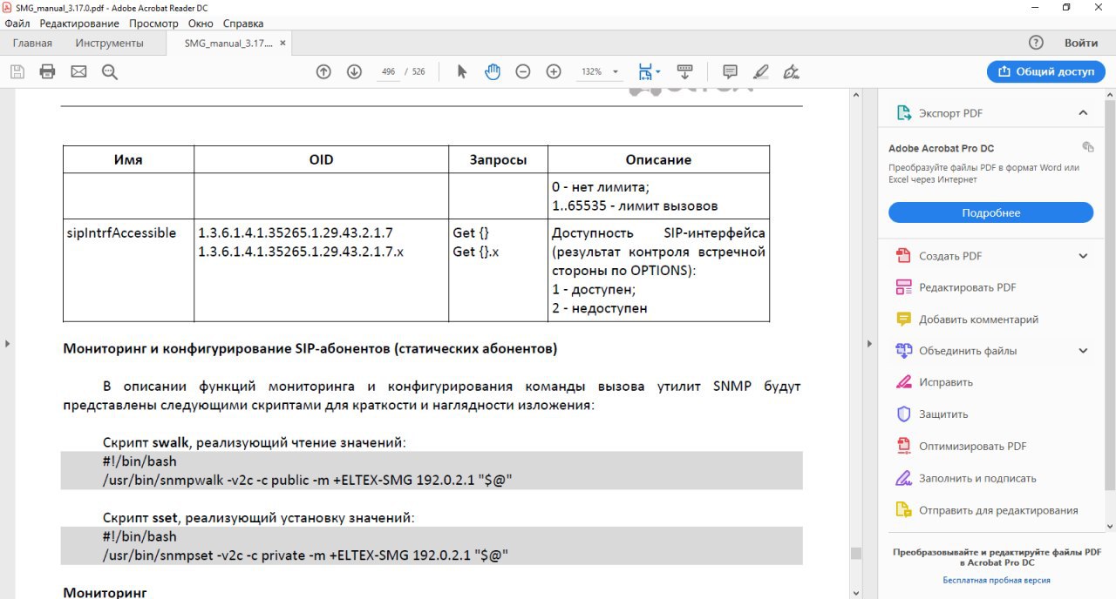
Task: Zoom out with the minus icon
Action: point(523,71)
